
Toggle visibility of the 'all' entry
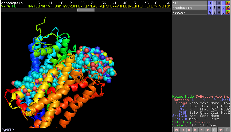click(190, 3)
